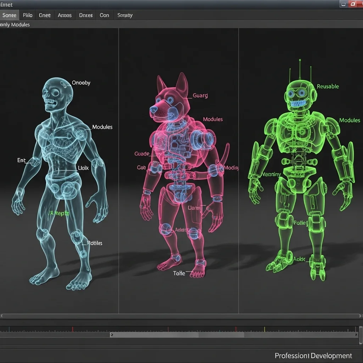This screenshot has height=363, width=363.
Task: Click the Modules callout on the blue skeleton
Action: click(102, 127)
